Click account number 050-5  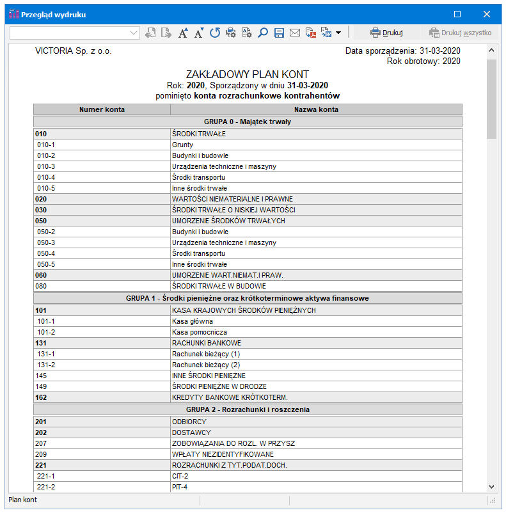click(x=46, y=264)
